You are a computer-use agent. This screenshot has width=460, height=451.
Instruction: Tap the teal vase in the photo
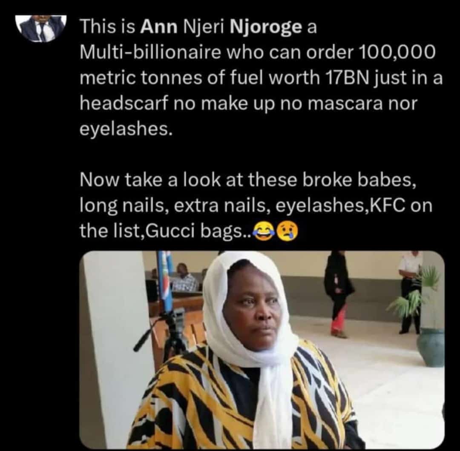click(431, 347)
